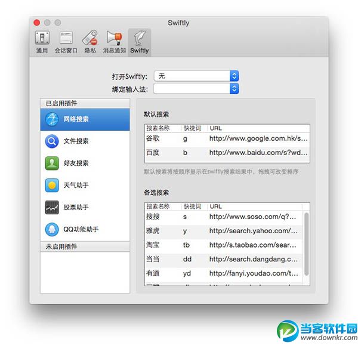
Task: Select the 好友搜索 plugin label
Action: 76,163
